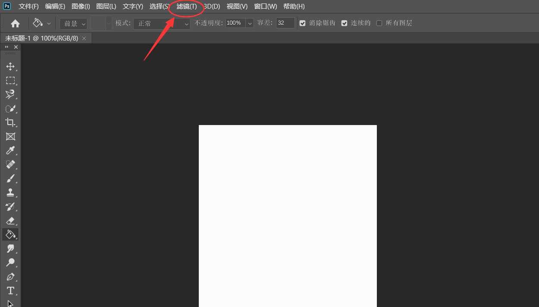Enable 所有图层 checkbox
The image size is (539, 307).
click(x=379, y=23)
